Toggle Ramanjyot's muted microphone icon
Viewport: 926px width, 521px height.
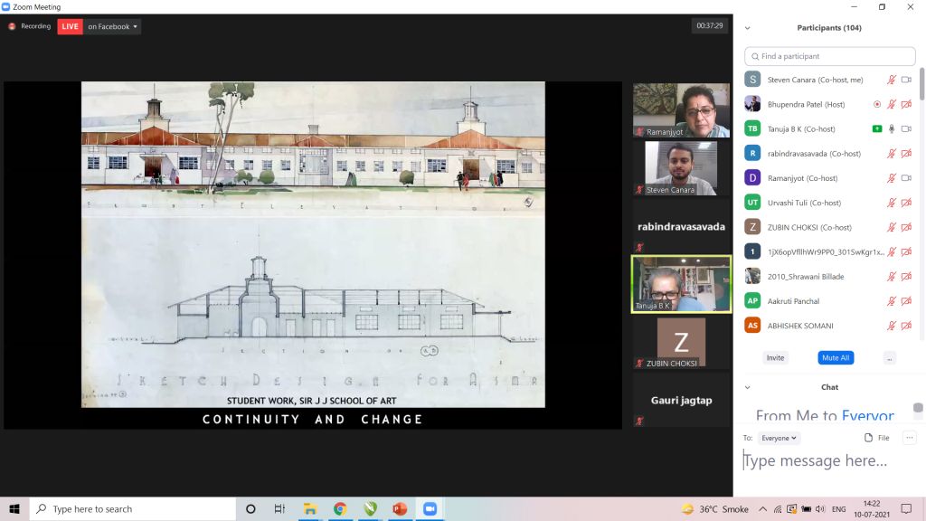point(892,178)
